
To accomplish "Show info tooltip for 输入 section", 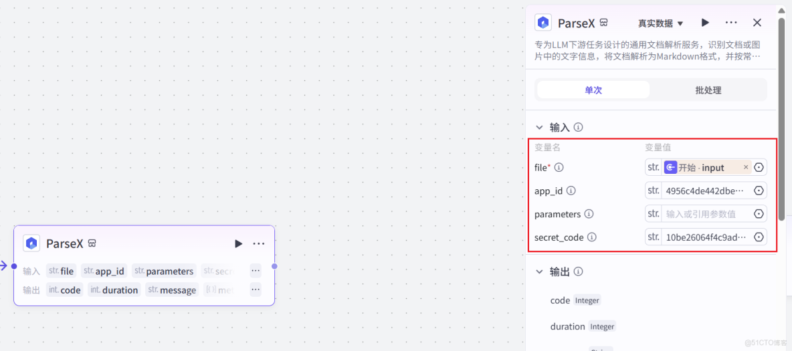I will click(x=579, y=127).
